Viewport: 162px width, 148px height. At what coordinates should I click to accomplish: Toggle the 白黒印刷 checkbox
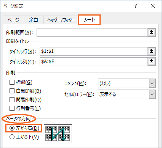12,91
